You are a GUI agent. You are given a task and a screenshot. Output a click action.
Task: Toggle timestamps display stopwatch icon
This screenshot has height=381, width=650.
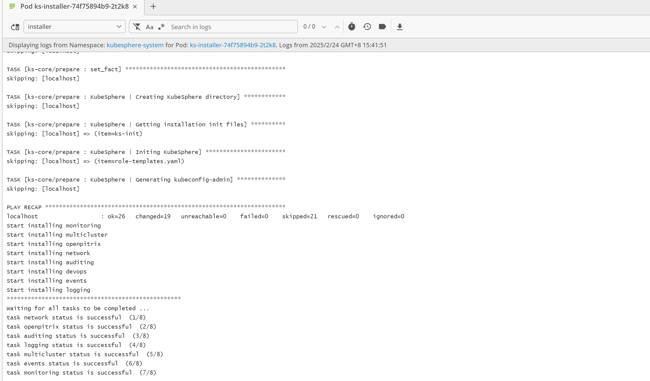[352, 27]
